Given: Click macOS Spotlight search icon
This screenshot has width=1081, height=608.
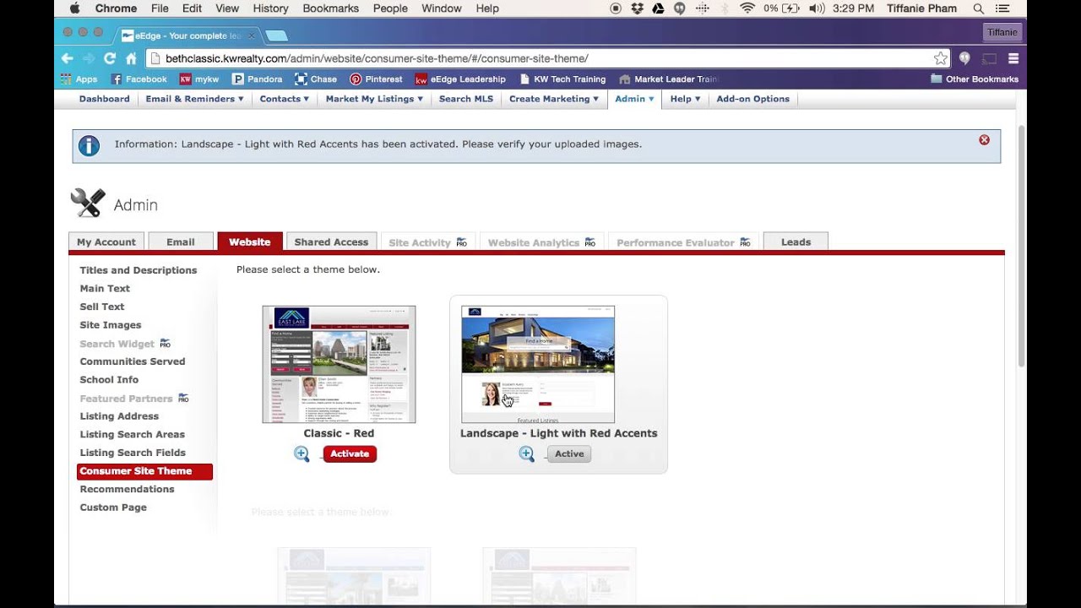Looking at the screenshot, I should coord(978,8).
